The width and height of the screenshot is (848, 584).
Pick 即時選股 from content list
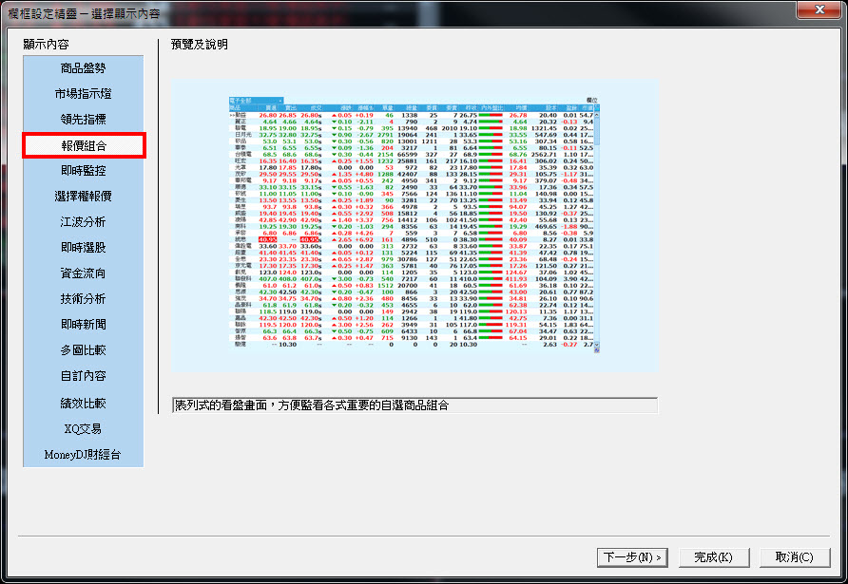pos(83,248)
